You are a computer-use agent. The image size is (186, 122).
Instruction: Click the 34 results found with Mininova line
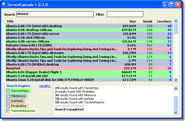(76, 95)
